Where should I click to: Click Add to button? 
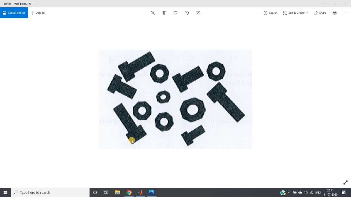coord(38,13)
